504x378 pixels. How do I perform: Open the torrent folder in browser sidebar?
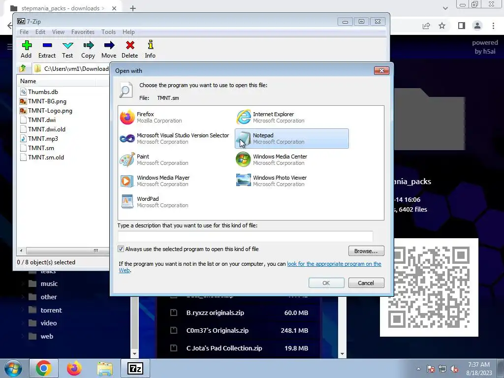[51, 310]
